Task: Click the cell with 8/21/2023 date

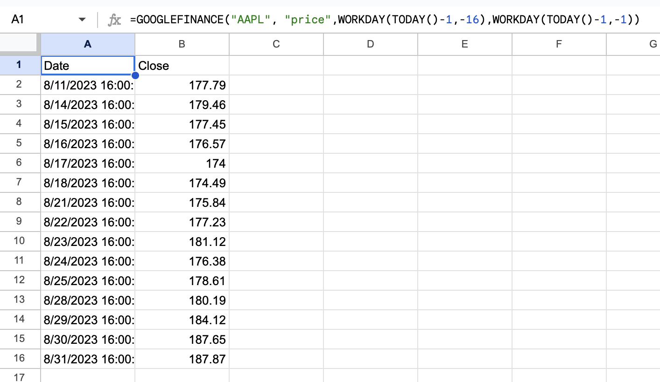Action: (88, 202)
